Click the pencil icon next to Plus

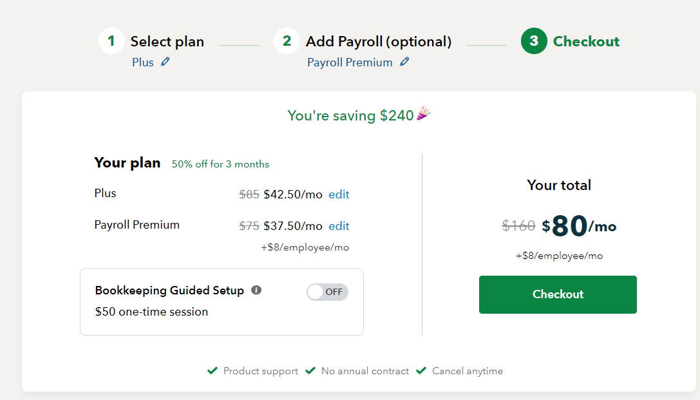166,62
